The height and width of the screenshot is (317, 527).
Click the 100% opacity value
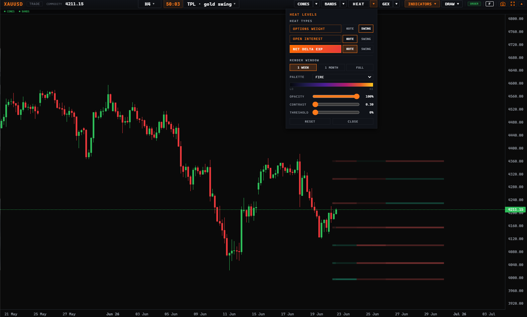point(369,97)
